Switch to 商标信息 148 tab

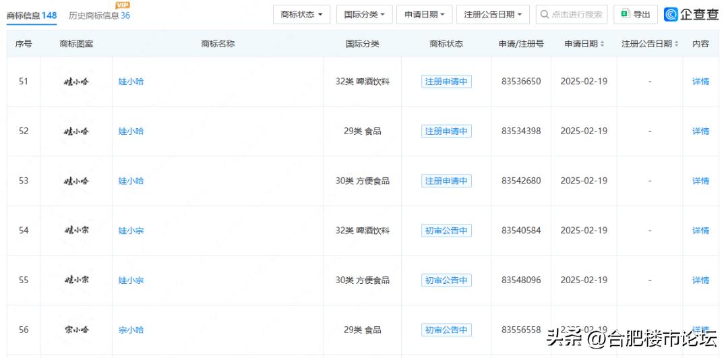(x=32, y=16)
